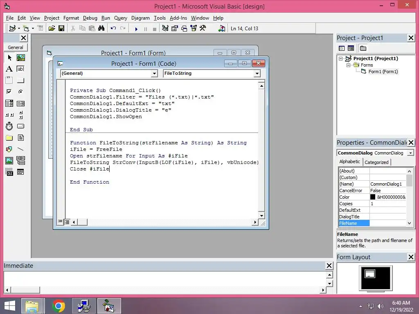Select the ComboBox control tool
Viewport: 419px width, 314px height.
pyautogui.click(x=9, y=103)
